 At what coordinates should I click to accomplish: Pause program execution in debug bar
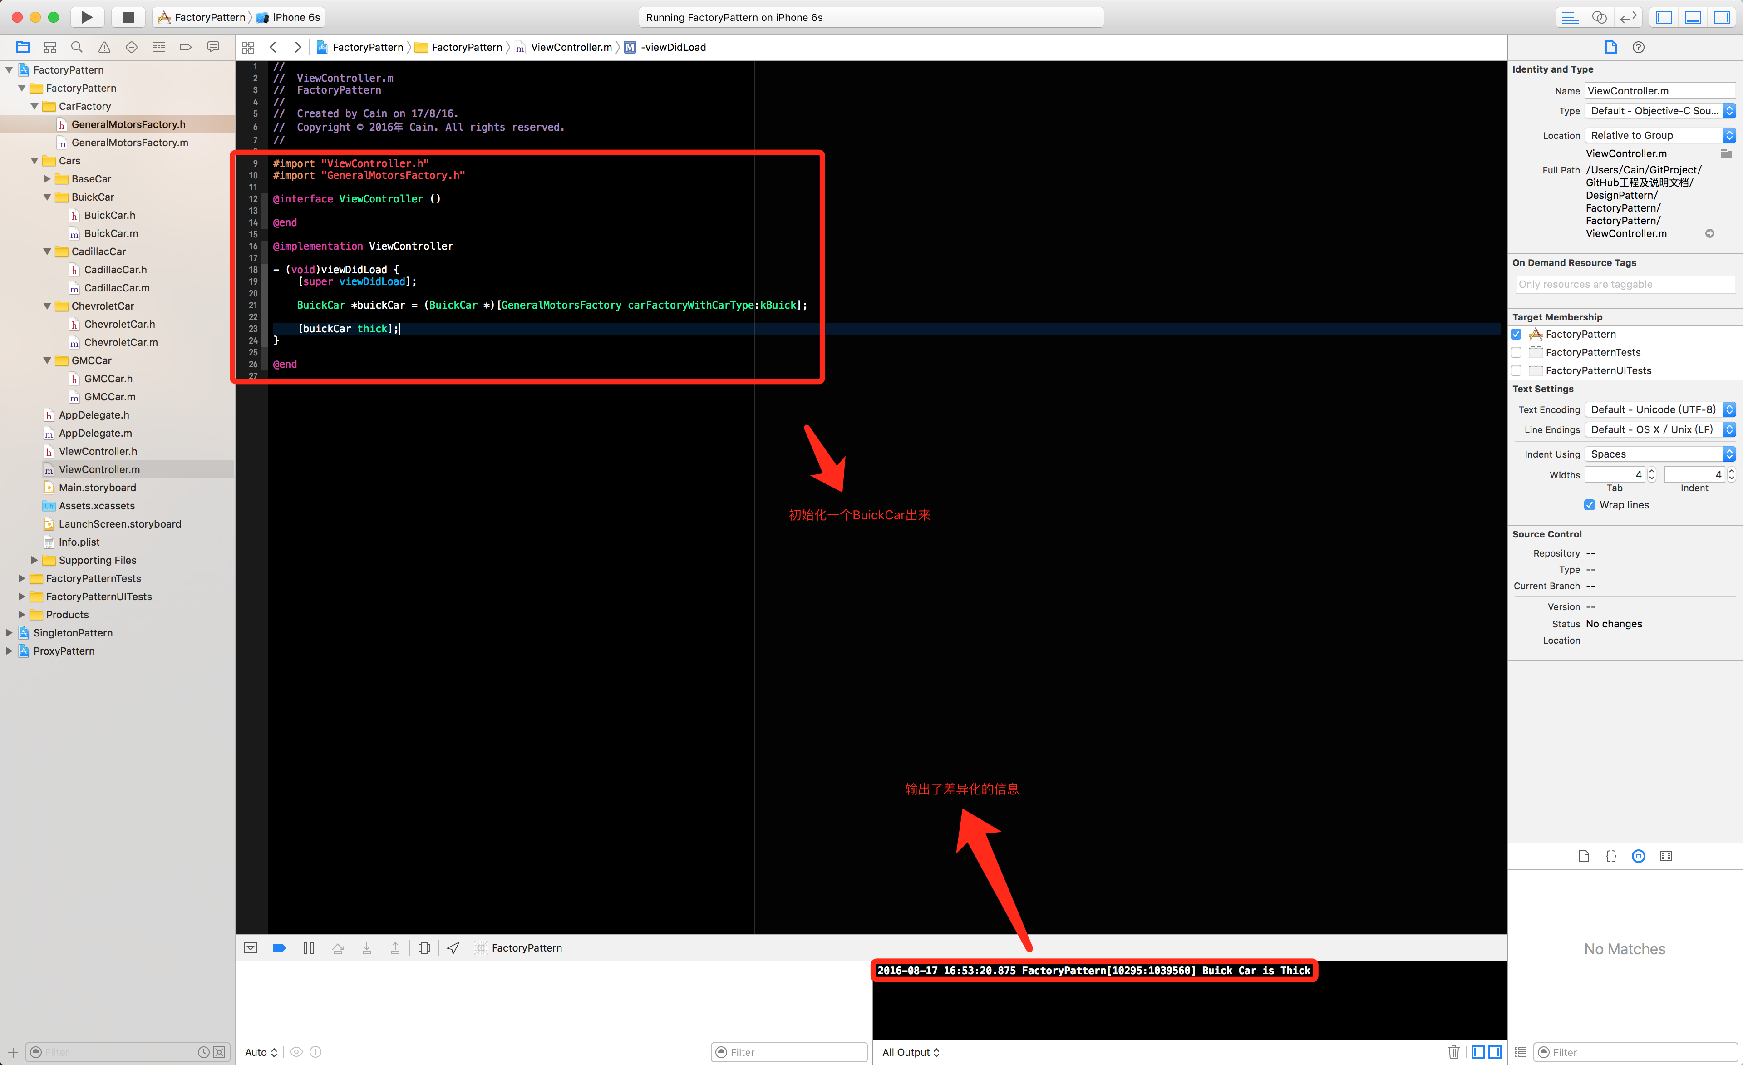(308, 947)
